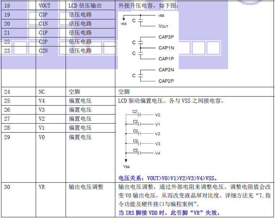Click the VOUT label in capacitor diagram
Image resolution: width=275 pixels, height=218 pixels.
(163, 26)
